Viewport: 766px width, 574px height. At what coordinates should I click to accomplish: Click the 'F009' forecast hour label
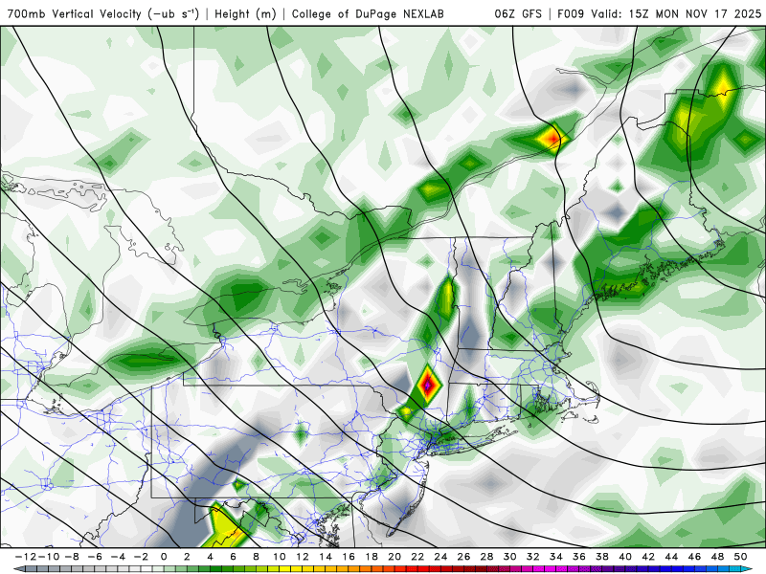[x=571, y=13]
